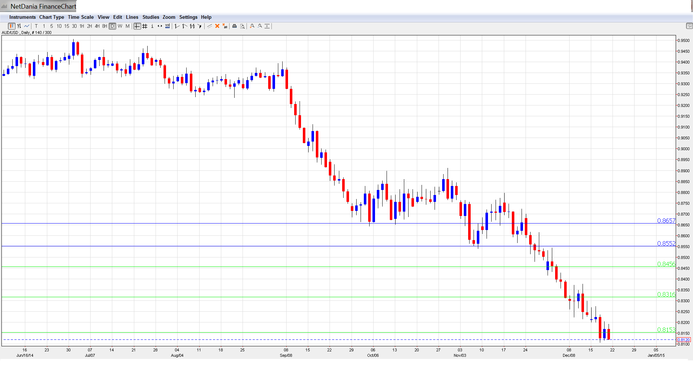Image resolution: width=693 pixels, height=390 pixels.
Task: Delete selected line with orange X
Action: (217, 26)
